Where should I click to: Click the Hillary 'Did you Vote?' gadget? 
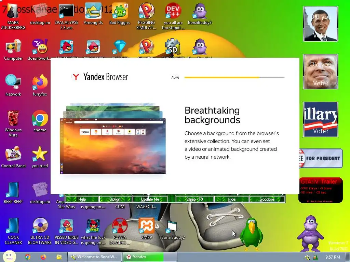(x=321, y=119)
